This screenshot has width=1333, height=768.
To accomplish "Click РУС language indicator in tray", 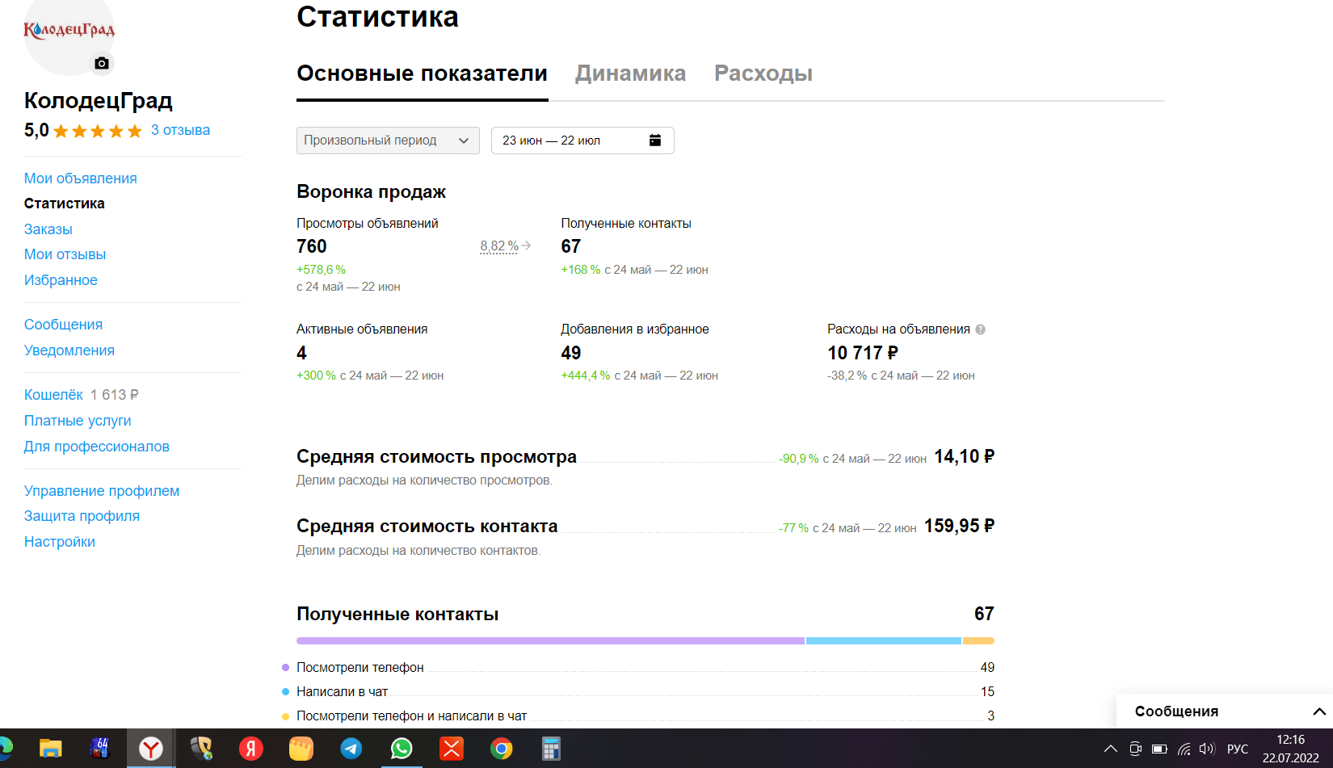I will (1238, 749).
